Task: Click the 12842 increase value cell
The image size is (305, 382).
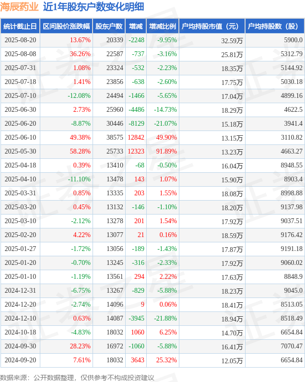Action: pyautogui.click(x=136, y=137)
